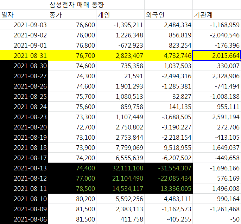Select highlighted foreigner value 4,732,746
241x224 pixels.
tap(169, 55)
